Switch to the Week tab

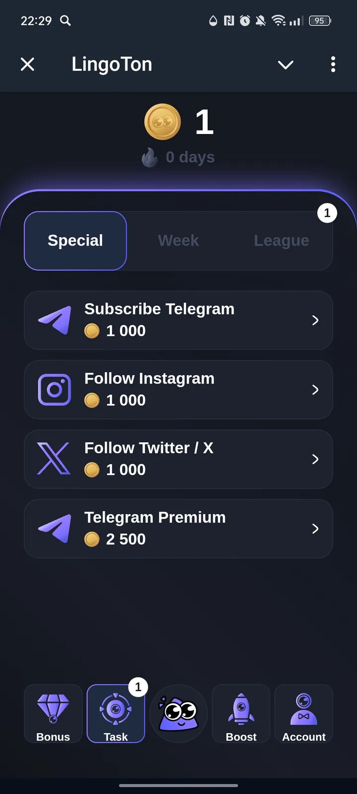[x=178, y=241]
